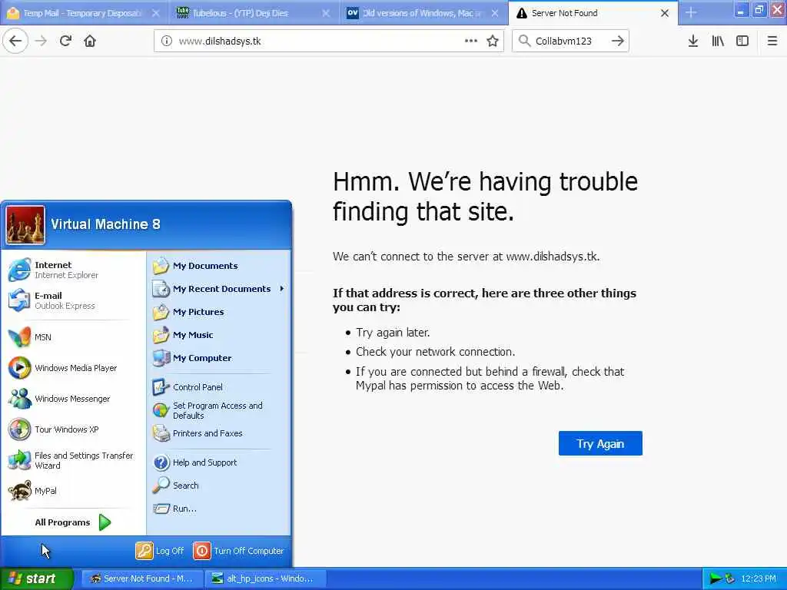The height and width of the screenshot is (590, 787).
Task: Go back with the browser back arrow
Action: coord(15,41)
